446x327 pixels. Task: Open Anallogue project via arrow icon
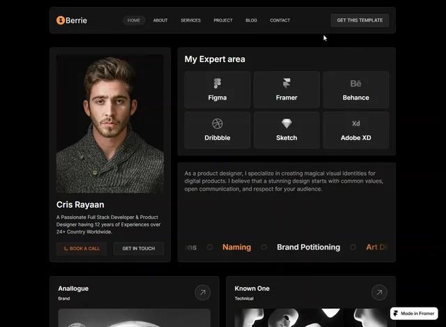coord(203,292)
